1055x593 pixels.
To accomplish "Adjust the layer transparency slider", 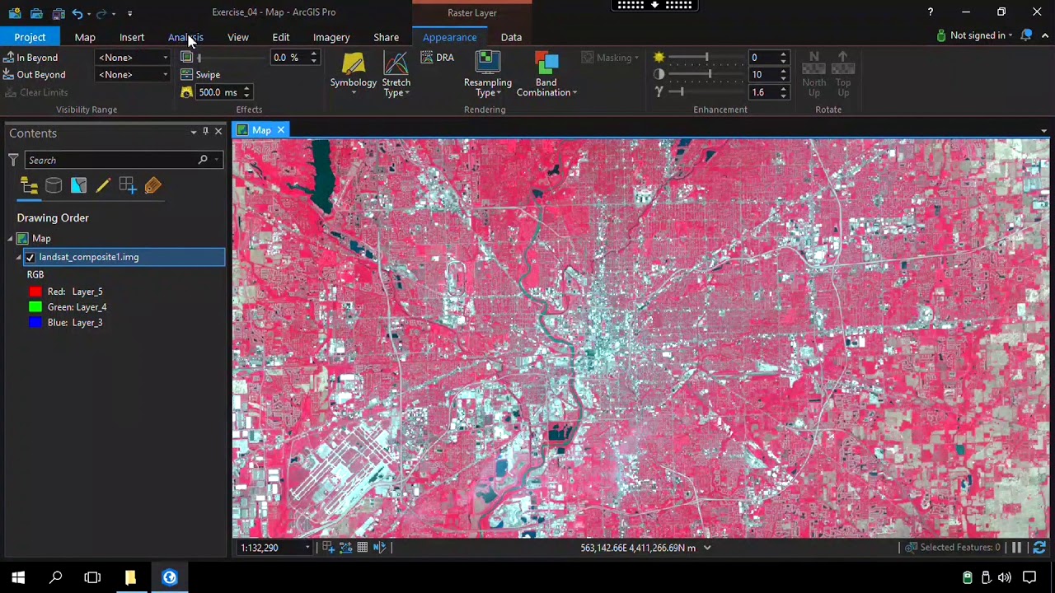I will pyautogui.click(x=231, y=58).
